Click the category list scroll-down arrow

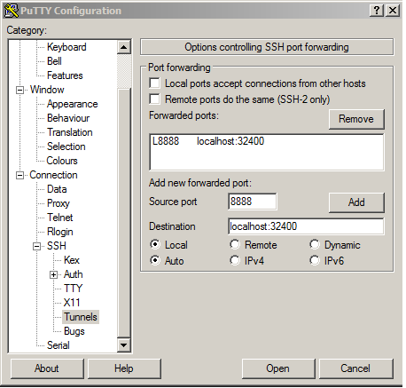click(x=124, y=344)
